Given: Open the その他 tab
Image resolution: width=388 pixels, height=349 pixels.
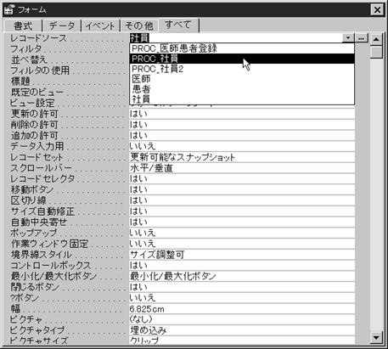Looking at the screenshot, I should pyautogui.click(x=139, y=26).
